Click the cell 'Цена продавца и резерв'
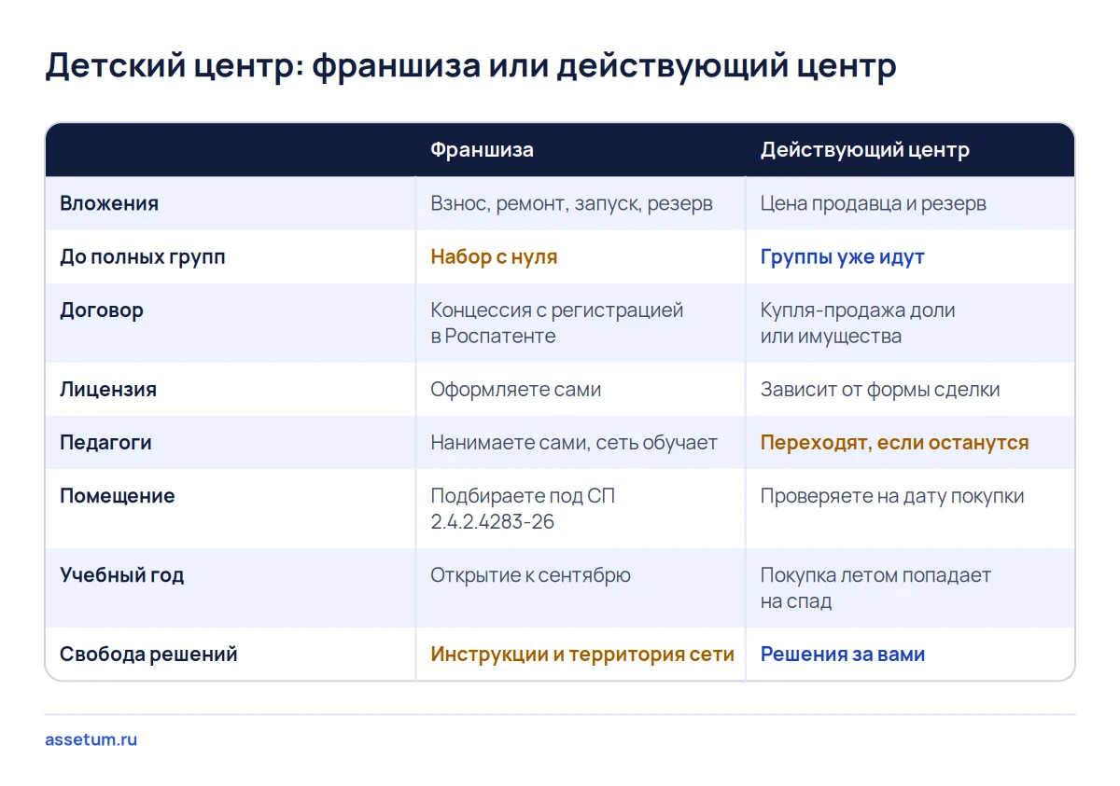1120x786 pixels. click(873, 203)
